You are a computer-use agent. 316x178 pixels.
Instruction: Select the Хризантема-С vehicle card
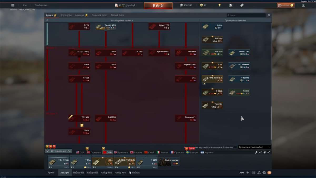pyautogui.click(x=159, y=52)
